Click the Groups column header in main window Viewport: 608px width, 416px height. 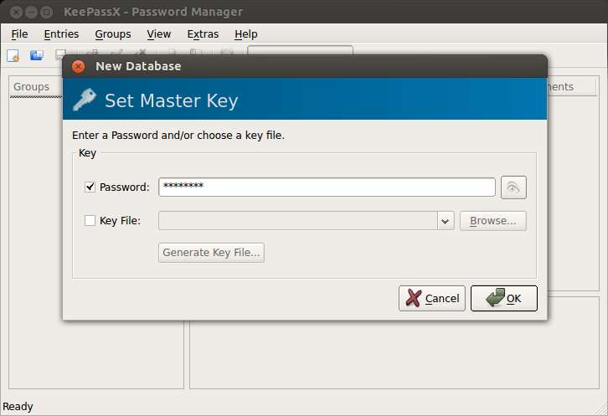36,87
